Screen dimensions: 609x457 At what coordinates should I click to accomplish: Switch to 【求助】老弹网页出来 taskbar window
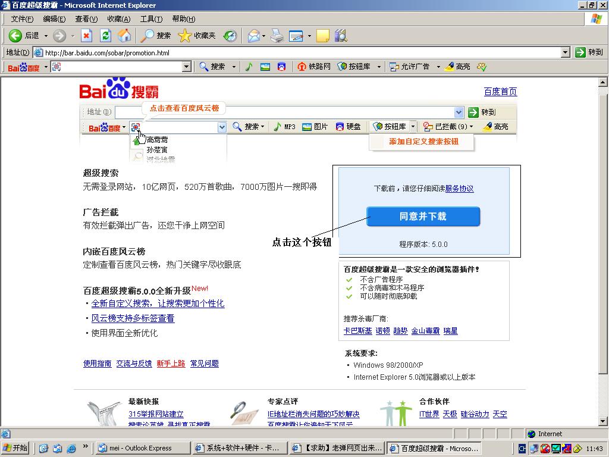[x=337, y=448]
